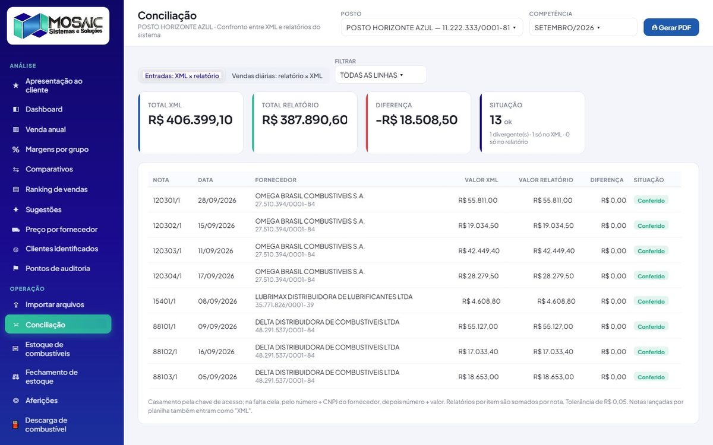The width and height of the screenshot is (713, 445).
Task: Click the Fechamento de estoque icon
Action: (x=16, y=377)
